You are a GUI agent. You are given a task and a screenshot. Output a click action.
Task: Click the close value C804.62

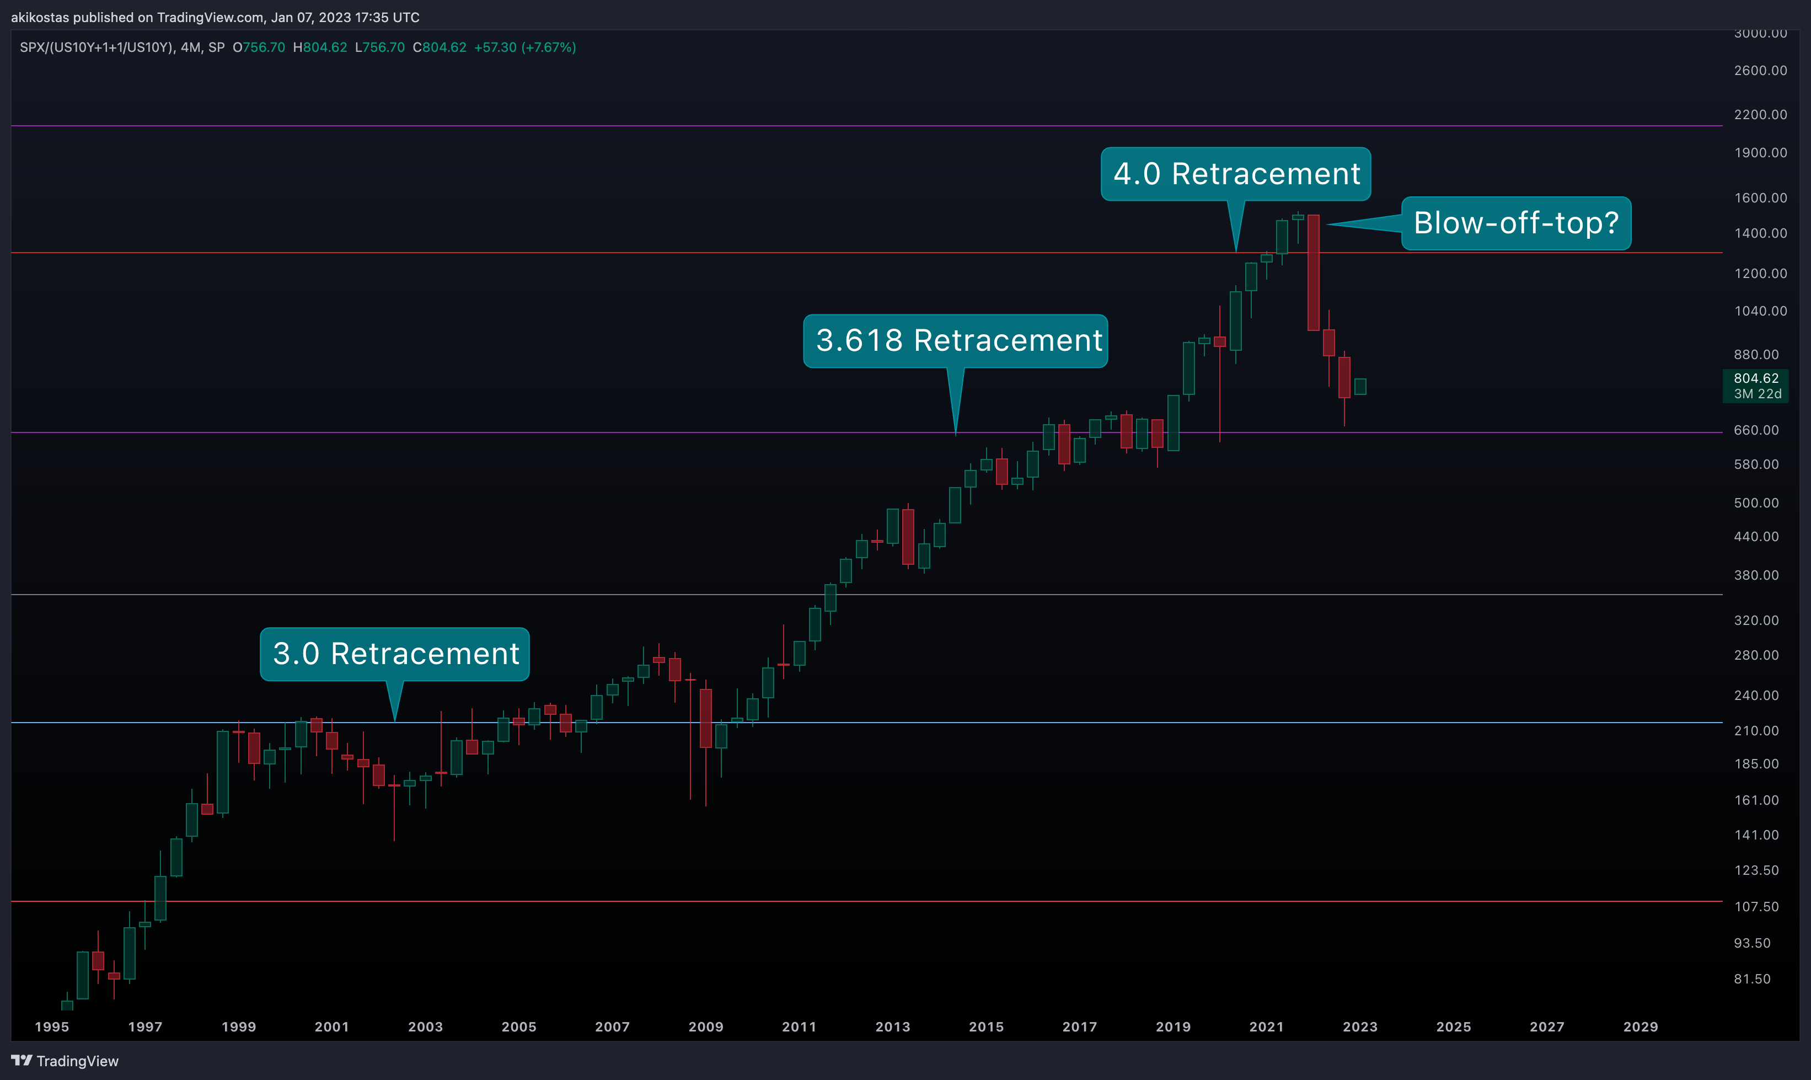pos(440,47)
